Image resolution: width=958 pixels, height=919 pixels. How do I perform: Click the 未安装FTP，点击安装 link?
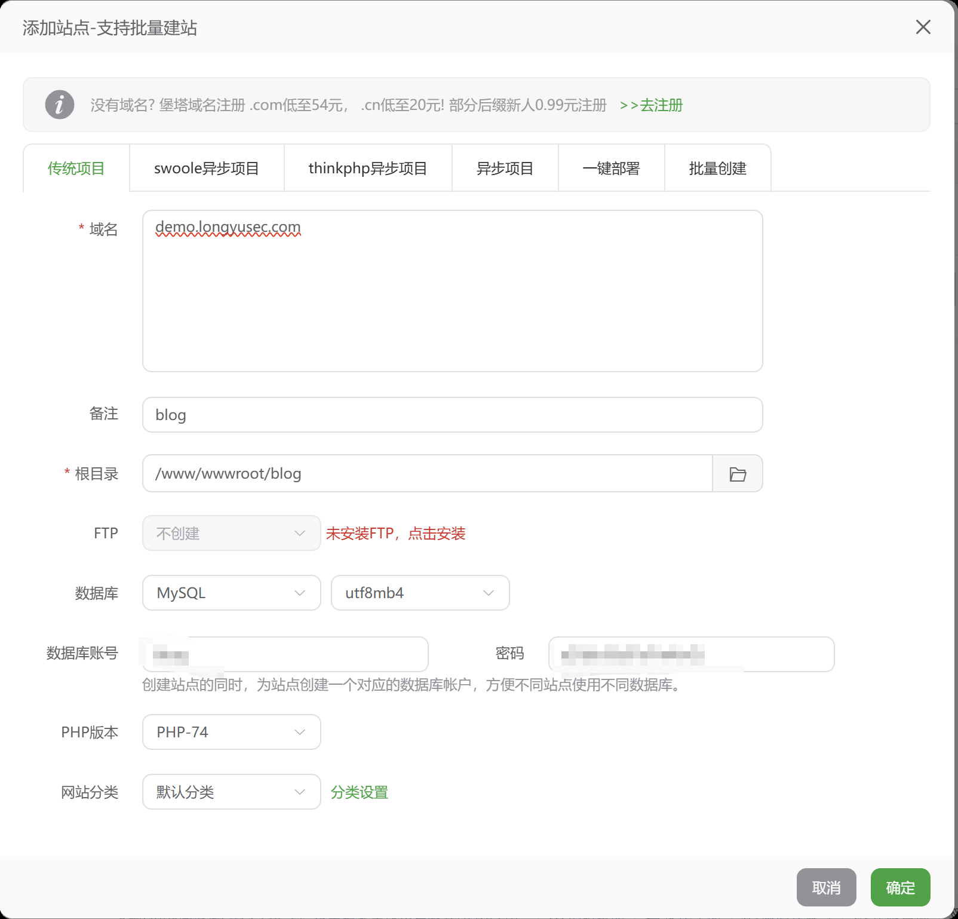tap(395, 534)
